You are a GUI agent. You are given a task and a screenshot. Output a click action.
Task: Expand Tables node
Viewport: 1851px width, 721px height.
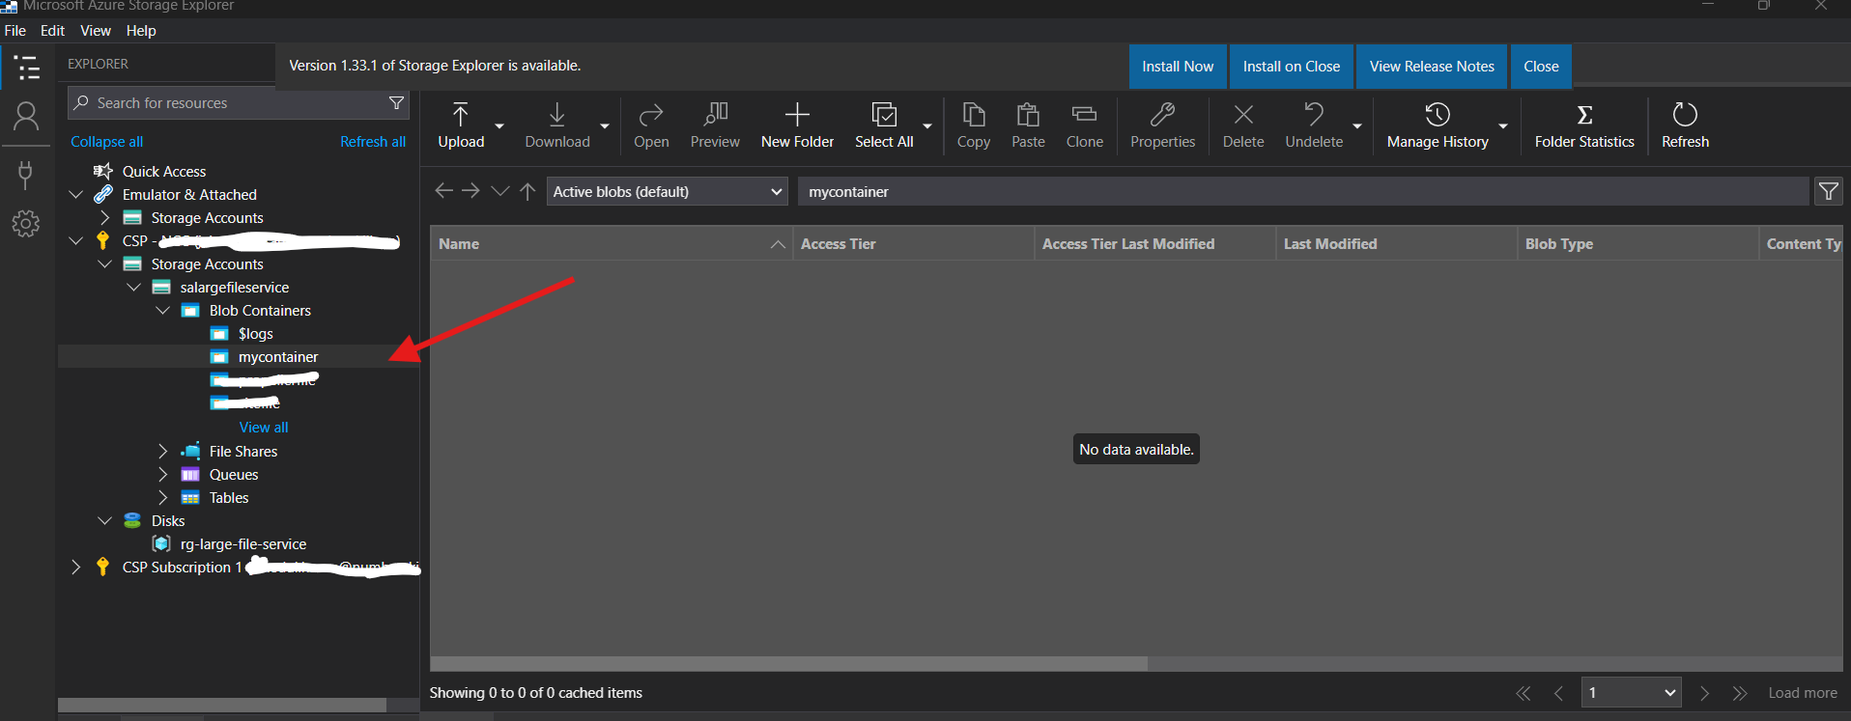tap(163, 497)
